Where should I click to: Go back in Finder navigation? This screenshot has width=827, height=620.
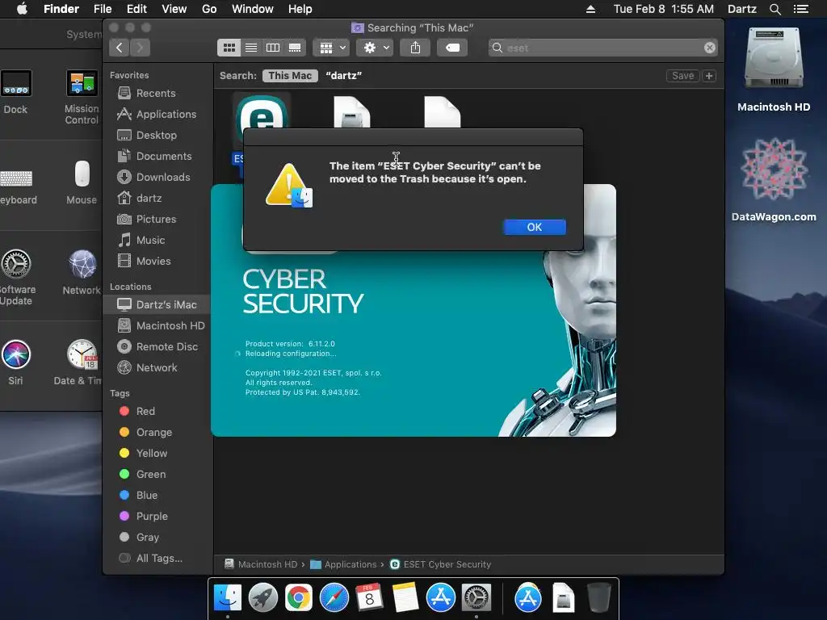click(120, 48)
